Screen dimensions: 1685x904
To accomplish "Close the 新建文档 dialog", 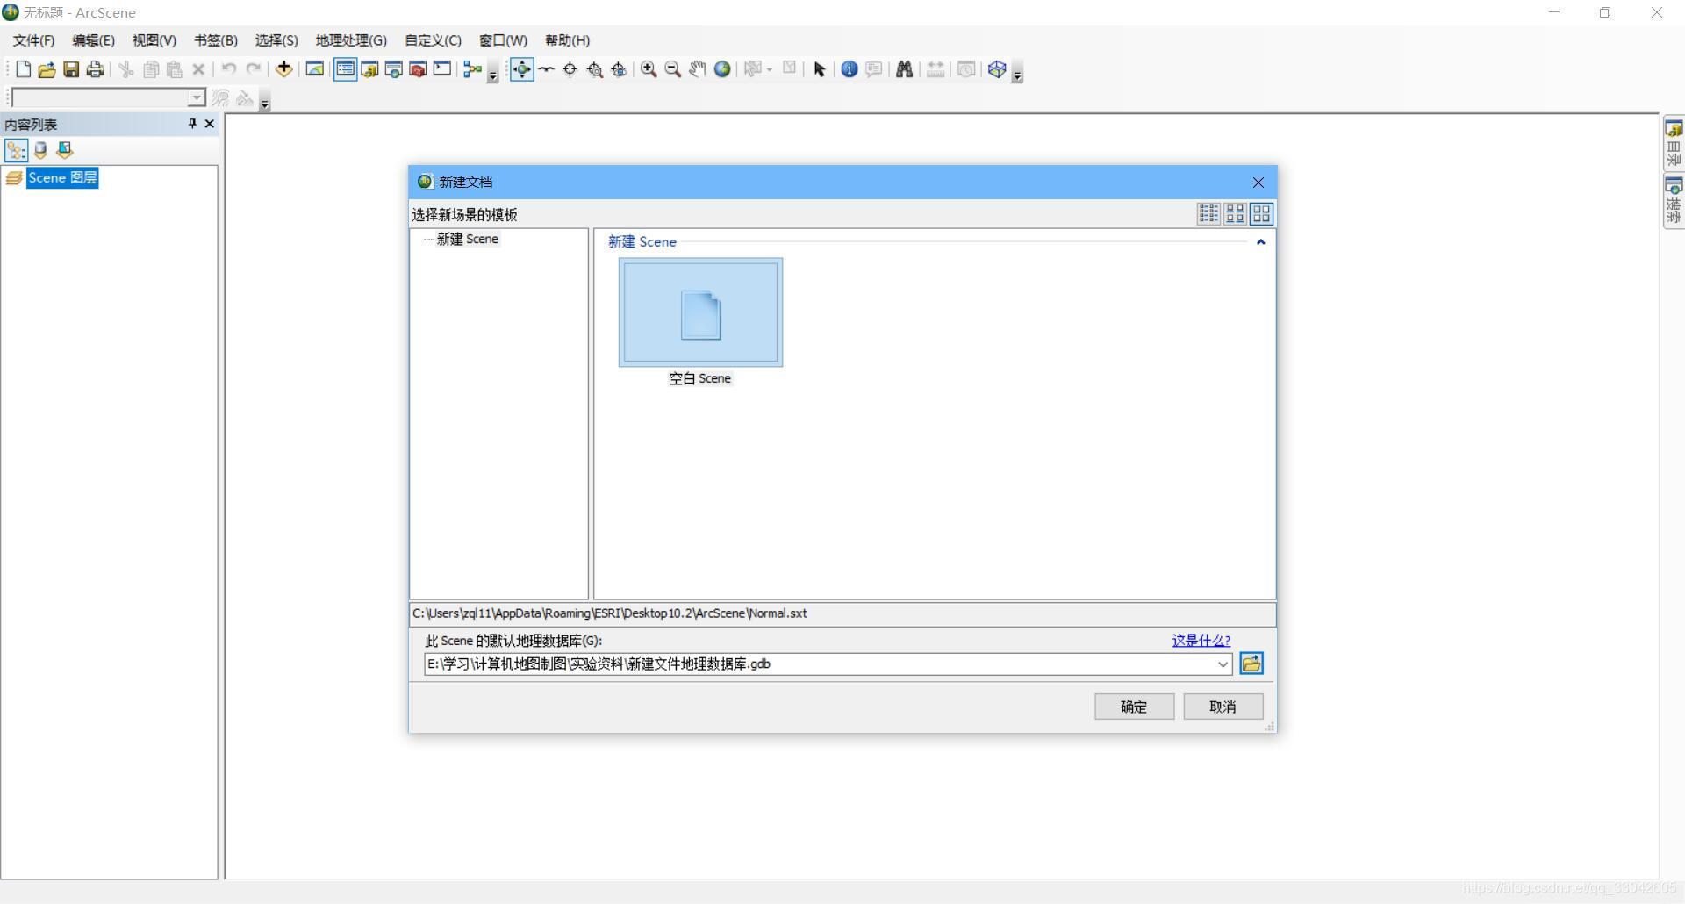I will (x=1258, y=183).
